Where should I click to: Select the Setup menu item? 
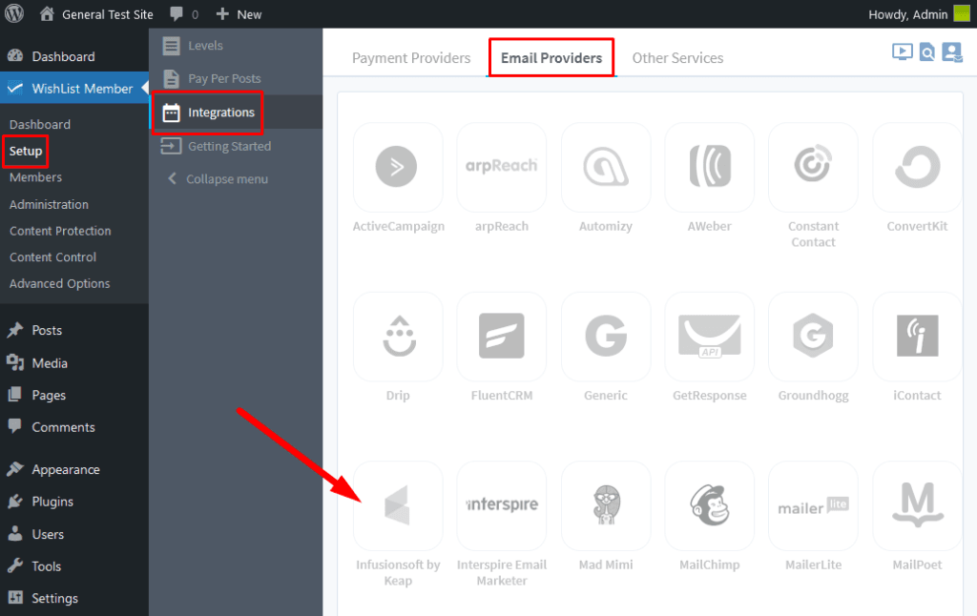26,152
